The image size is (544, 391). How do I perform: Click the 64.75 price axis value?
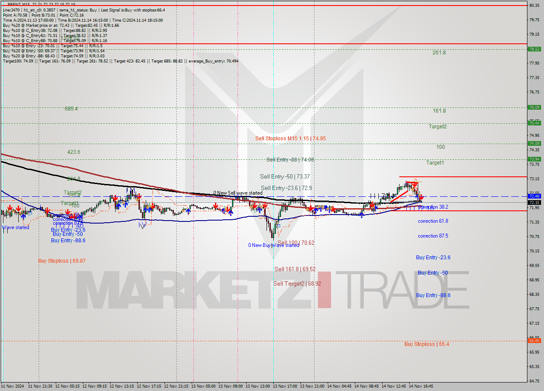(534, 381)
